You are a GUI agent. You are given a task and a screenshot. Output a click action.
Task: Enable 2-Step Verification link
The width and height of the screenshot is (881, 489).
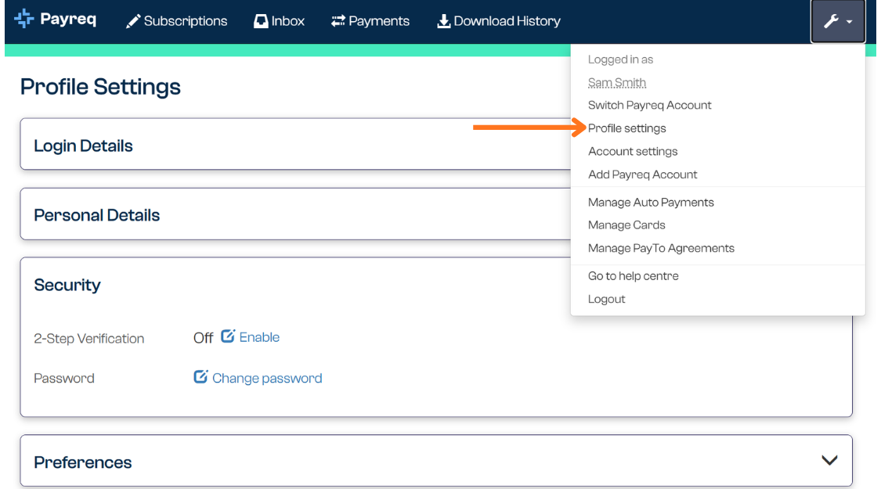coord(259,337)
